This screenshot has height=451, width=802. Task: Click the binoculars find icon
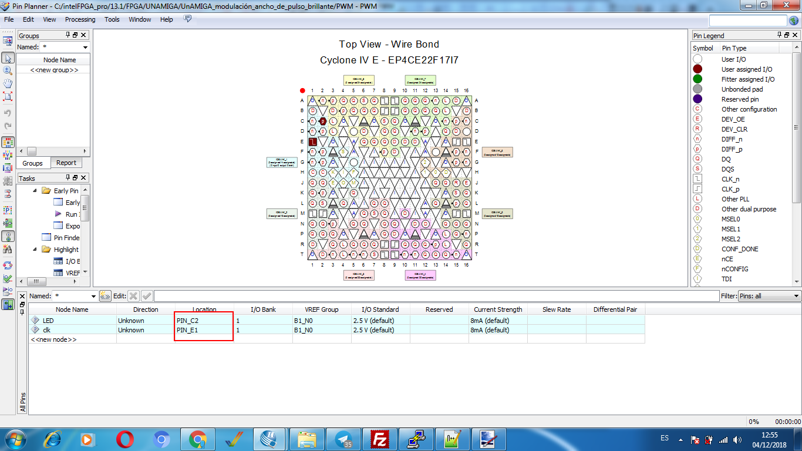click(8, 250)
